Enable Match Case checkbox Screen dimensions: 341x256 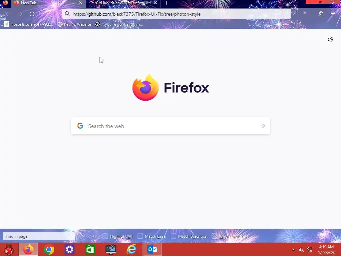coord(140,236)
